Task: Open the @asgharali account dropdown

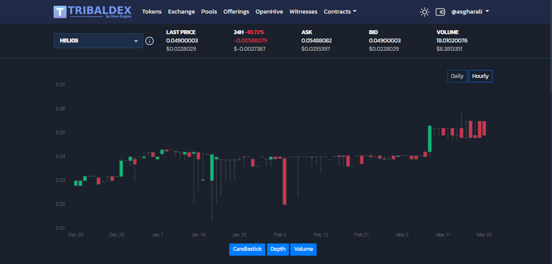Action: pos(470,12)
